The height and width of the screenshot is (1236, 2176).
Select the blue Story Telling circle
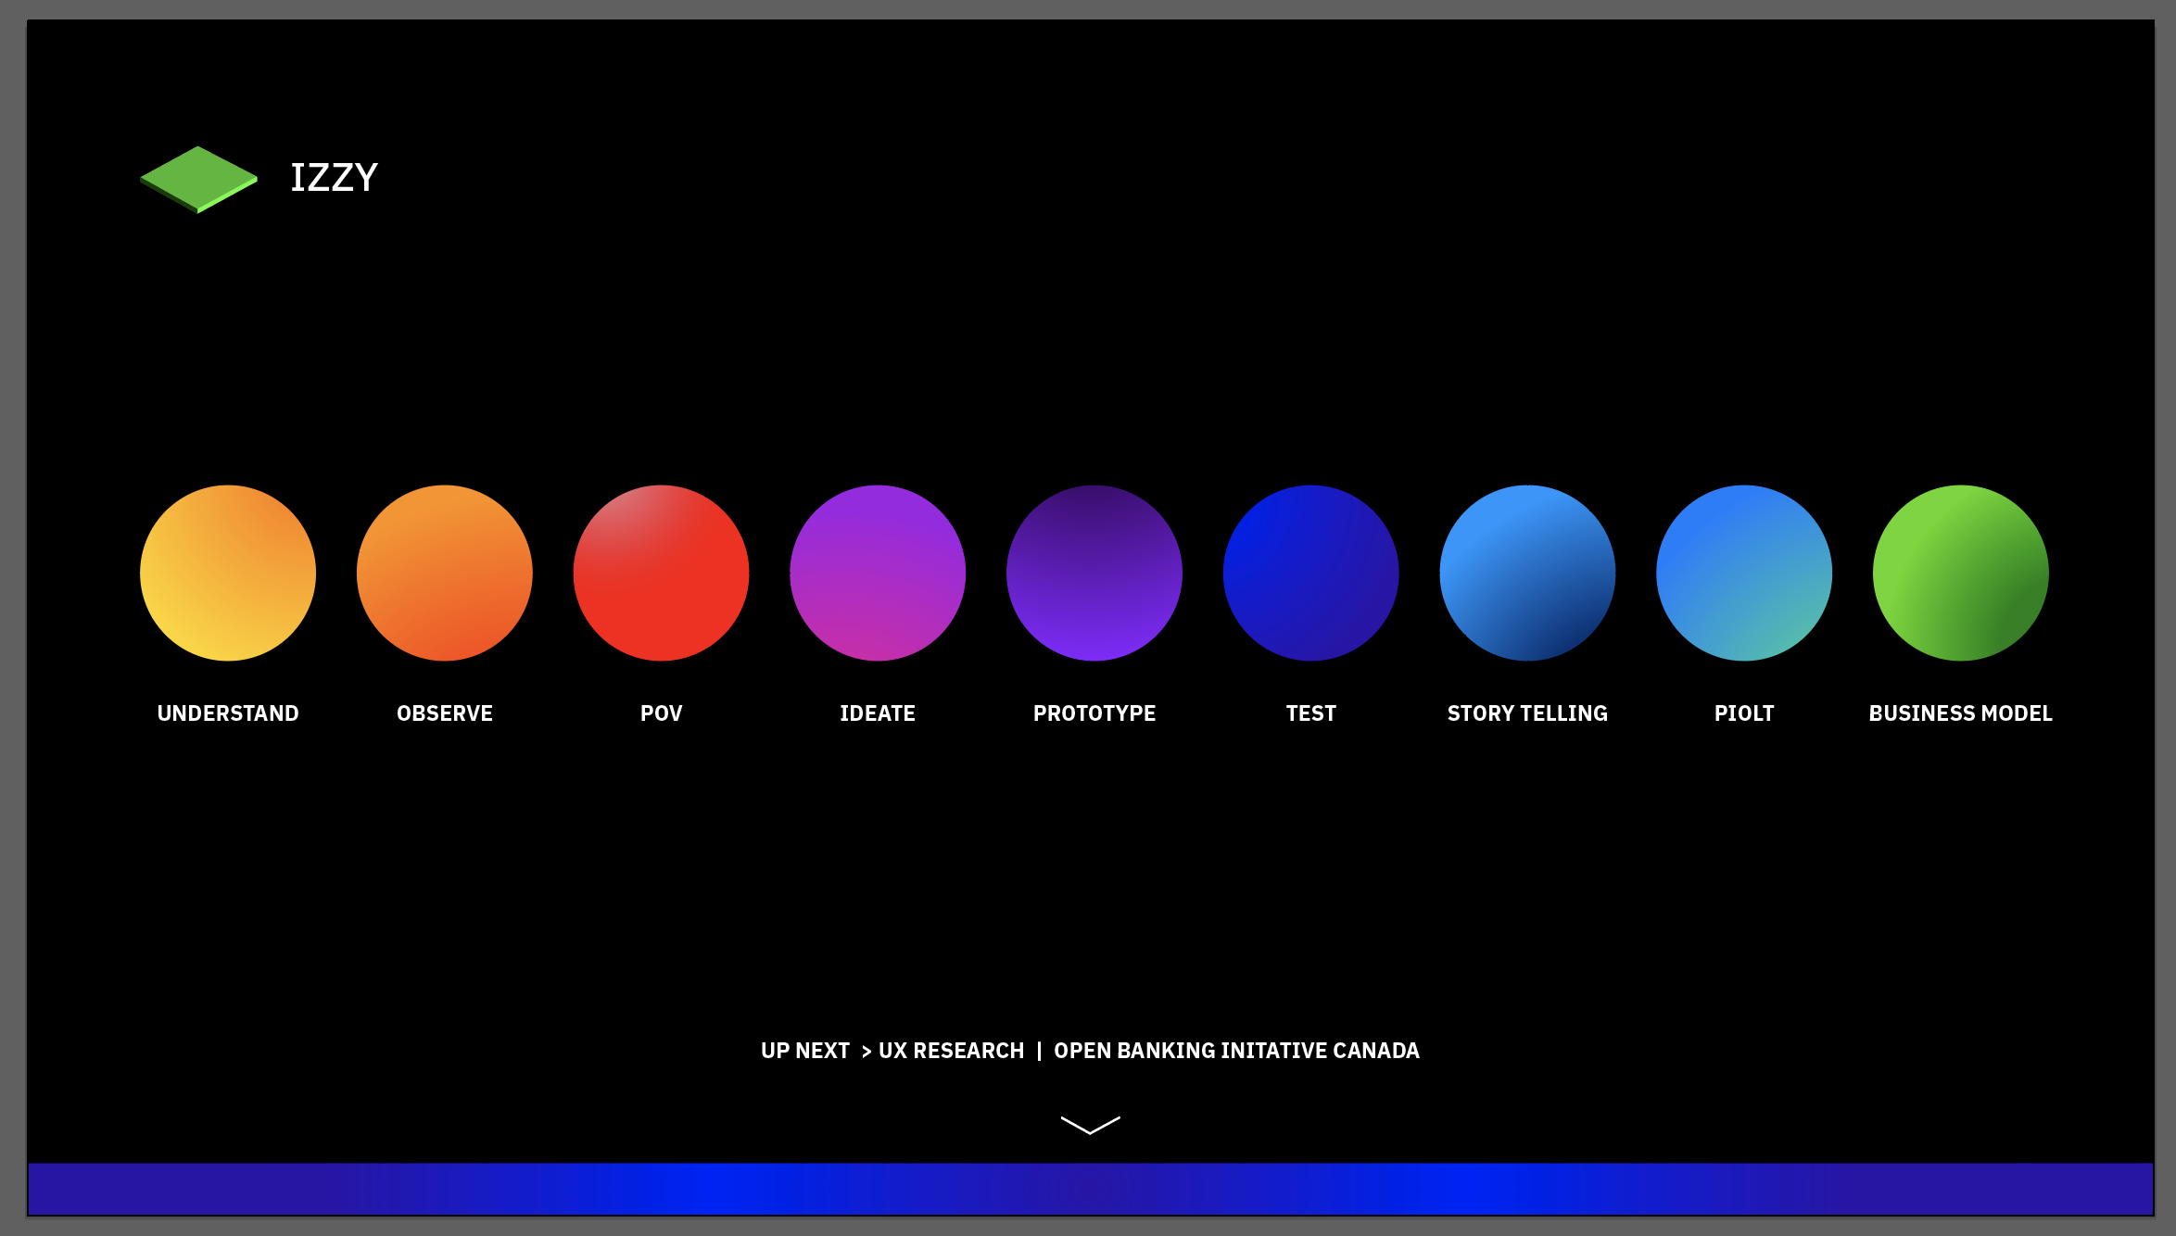click(x=1527, y=573)
